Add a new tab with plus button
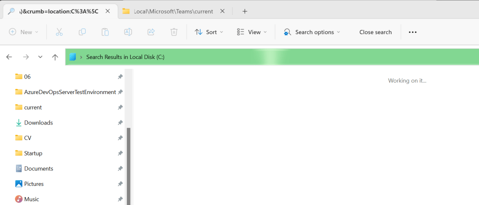 coord(244,11)
